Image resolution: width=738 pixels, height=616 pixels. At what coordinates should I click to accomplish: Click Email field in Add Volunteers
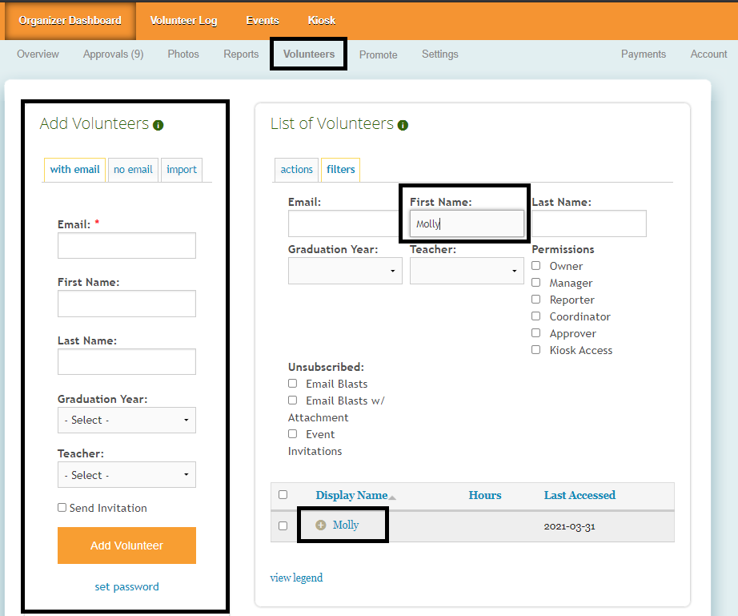tap(126, 245)
